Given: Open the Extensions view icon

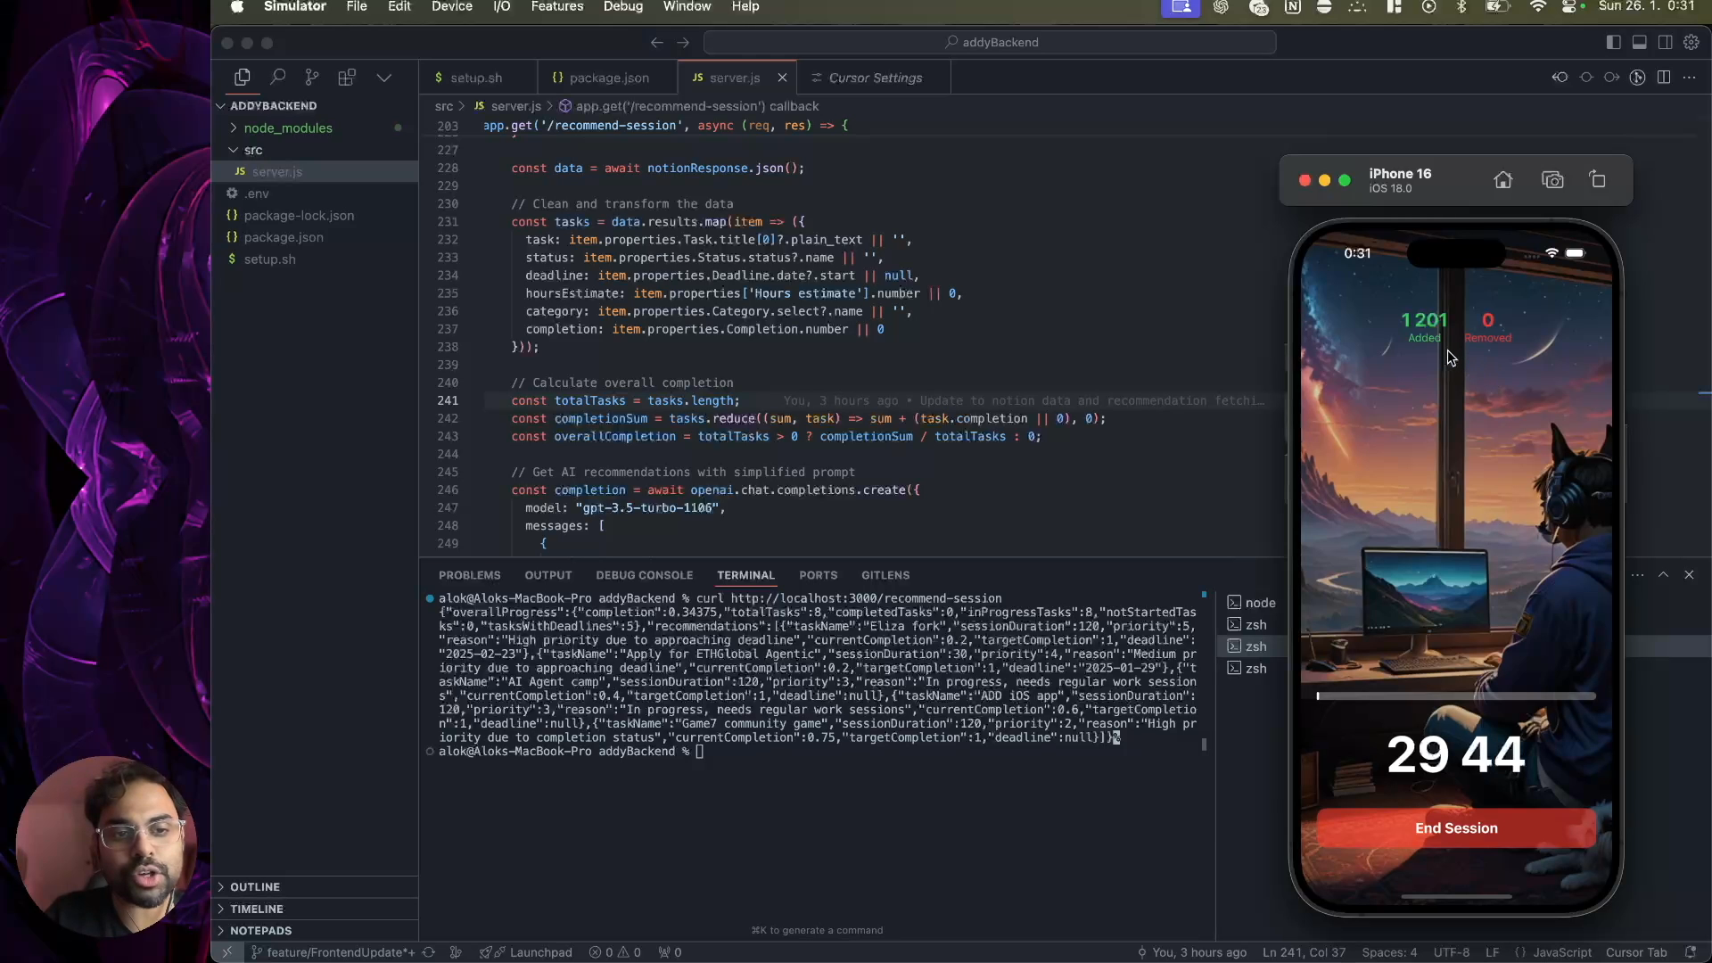Looking at the screenshot, I should tap(347, 78).
